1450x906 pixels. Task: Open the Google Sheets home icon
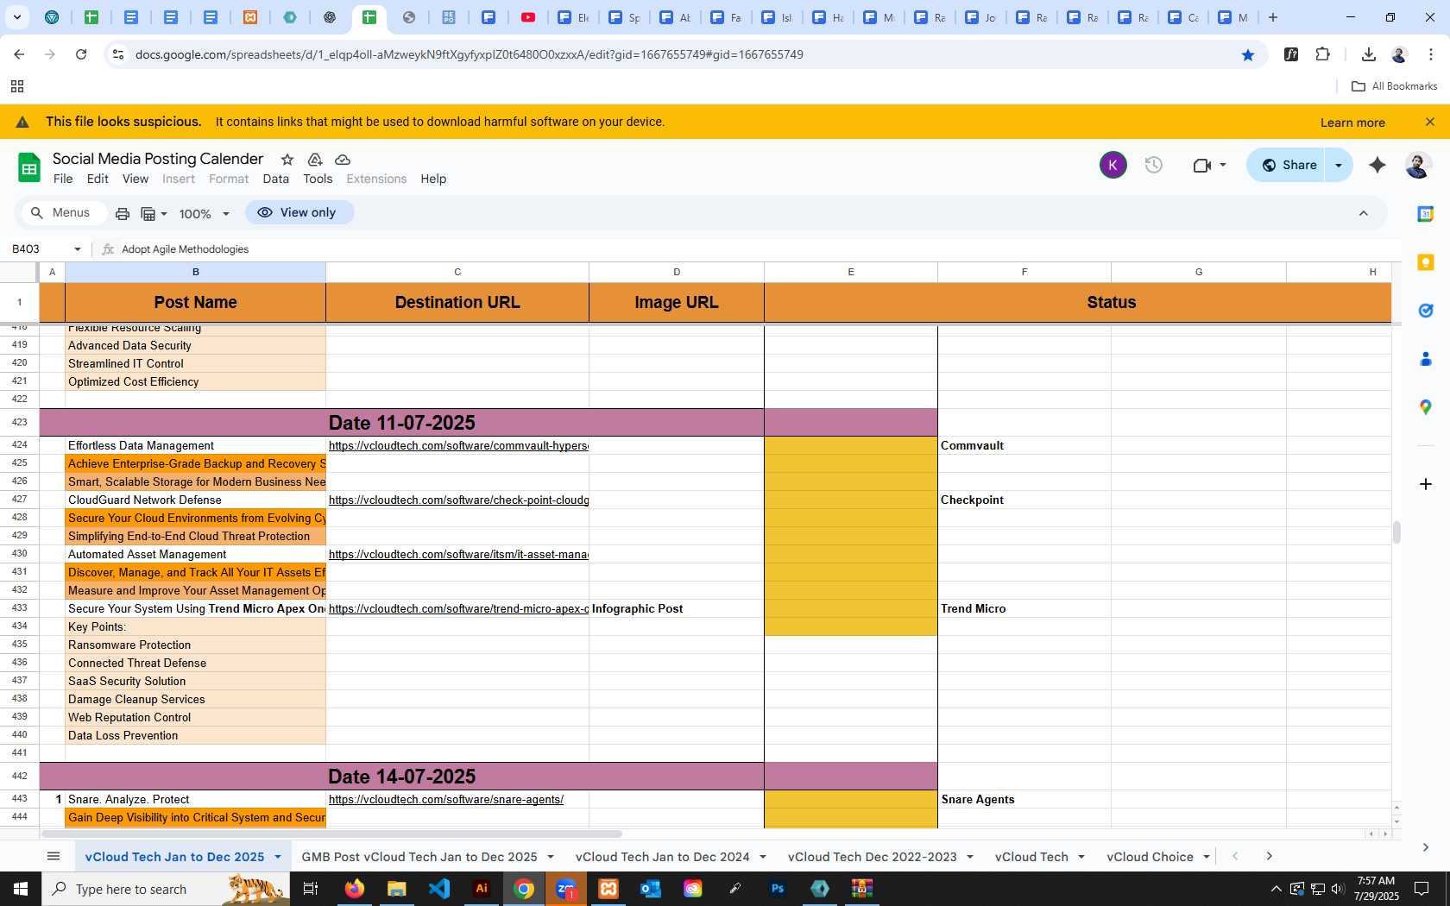(29, 167)
